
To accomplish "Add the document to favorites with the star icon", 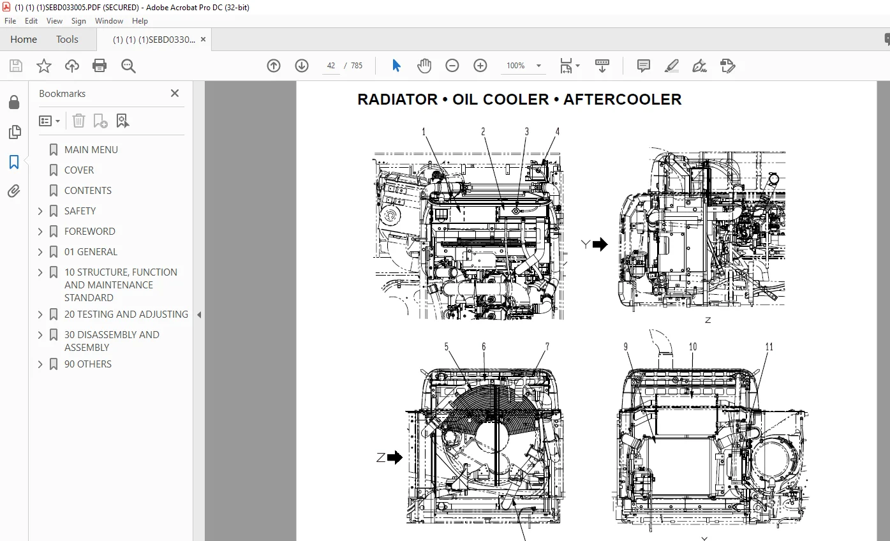I will [x=44, y=66].
